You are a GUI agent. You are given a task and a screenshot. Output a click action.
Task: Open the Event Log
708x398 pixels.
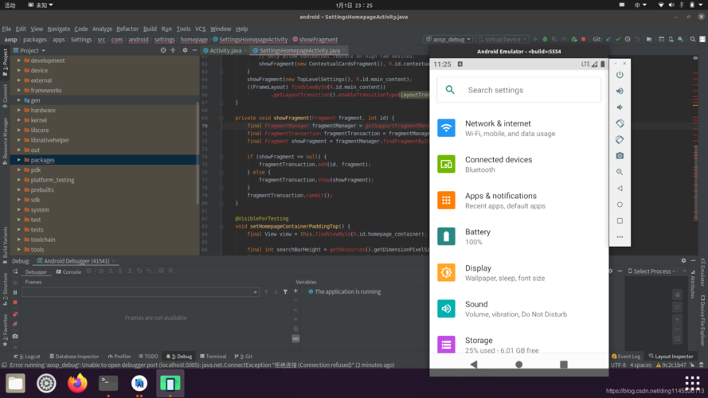point(626,356)
